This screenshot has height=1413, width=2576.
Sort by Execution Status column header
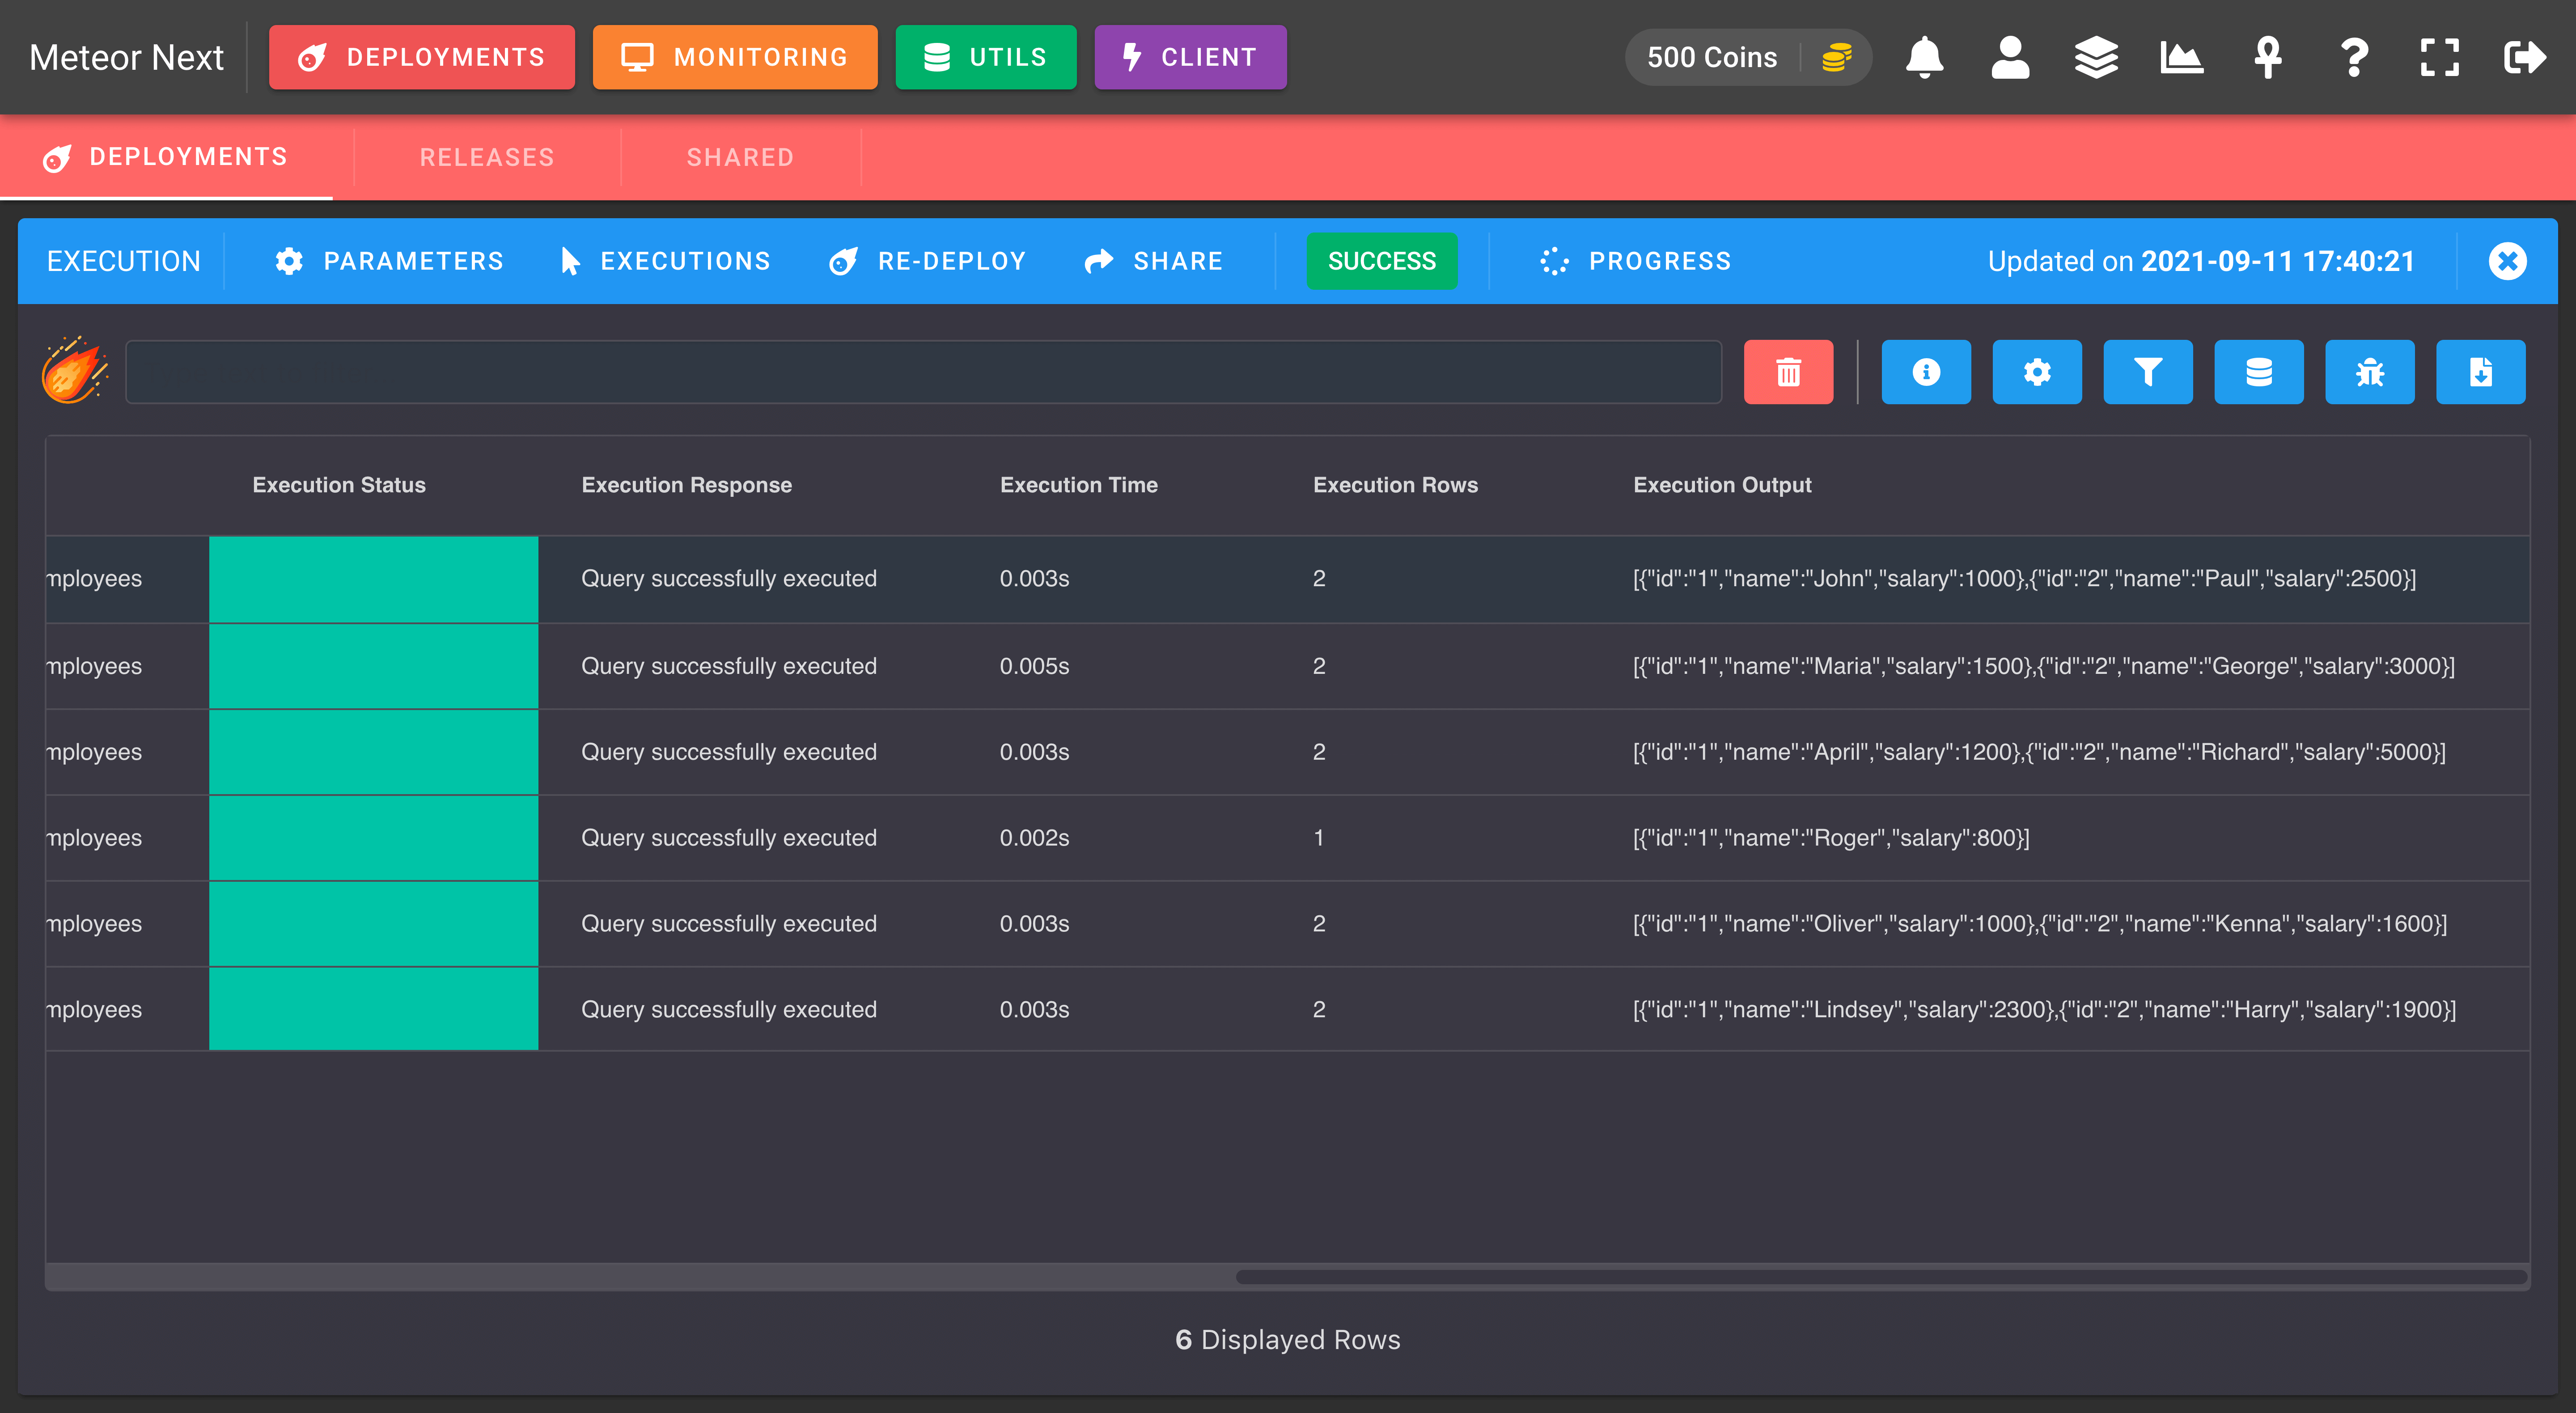click(x=339, y=485)
